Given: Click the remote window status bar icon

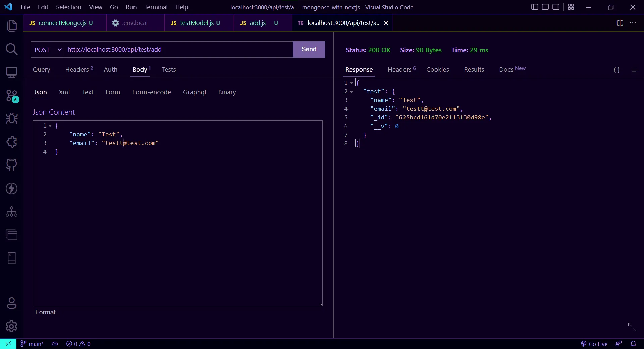Looking at the screenshot, I should pyautogui.click(x=8, y=344).
